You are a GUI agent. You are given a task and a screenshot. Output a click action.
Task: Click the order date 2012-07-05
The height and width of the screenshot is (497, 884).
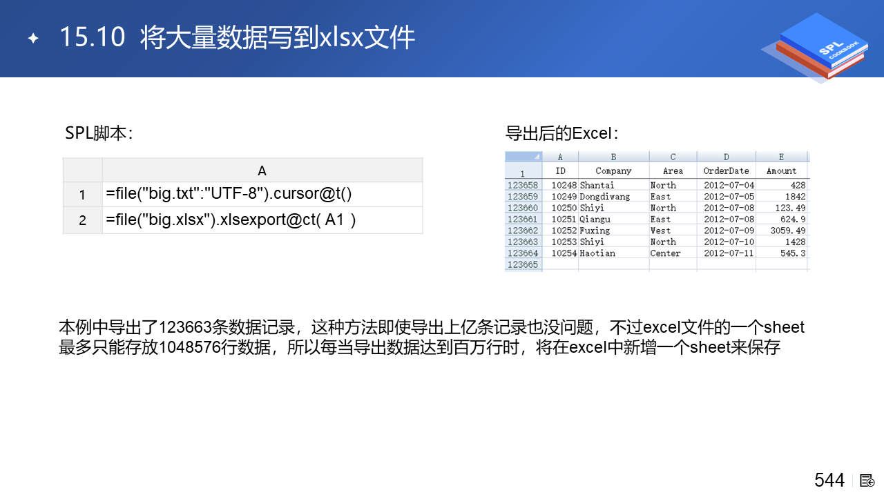point(727,197)
